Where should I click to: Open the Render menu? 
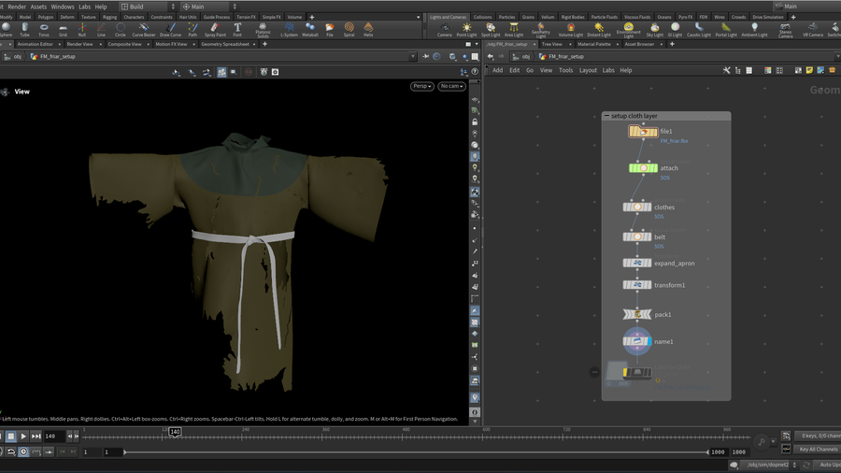(17, 7)
